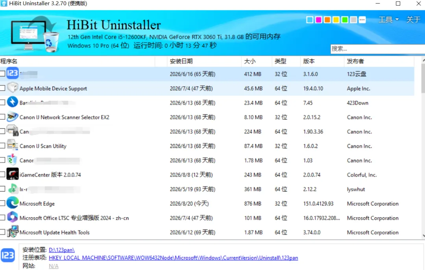This screenshot has width=425, height=270.
Task: Sort by the 发布者 column header
Action: pos(379,61)
